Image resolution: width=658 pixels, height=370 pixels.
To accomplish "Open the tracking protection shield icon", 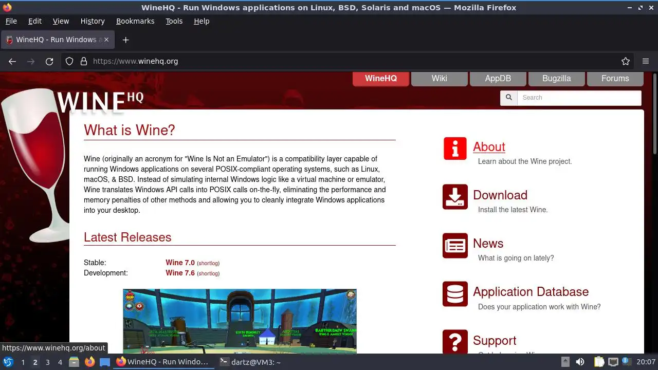I will (69, 61).
